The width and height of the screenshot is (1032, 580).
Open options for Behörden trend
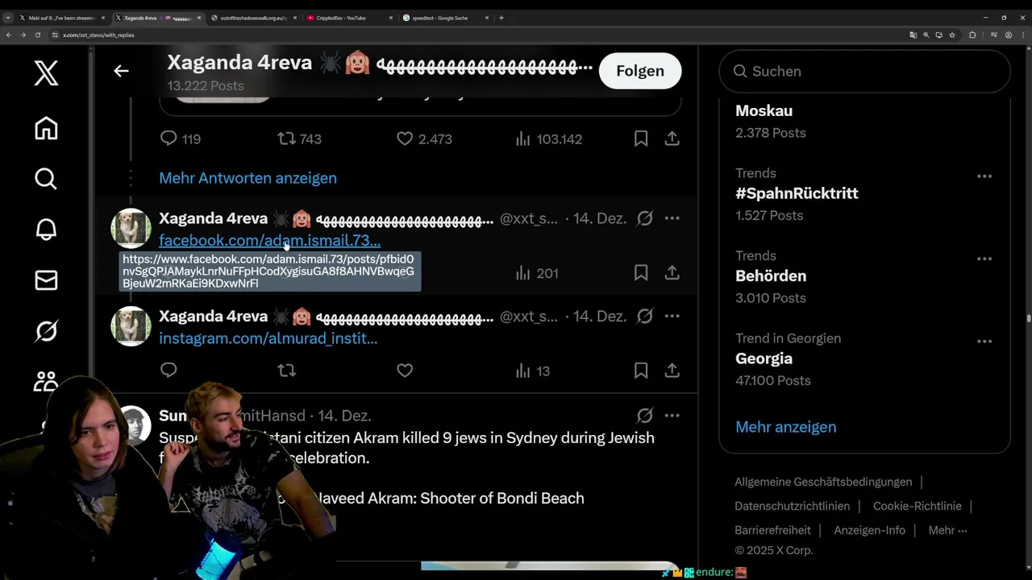(984, 259)
